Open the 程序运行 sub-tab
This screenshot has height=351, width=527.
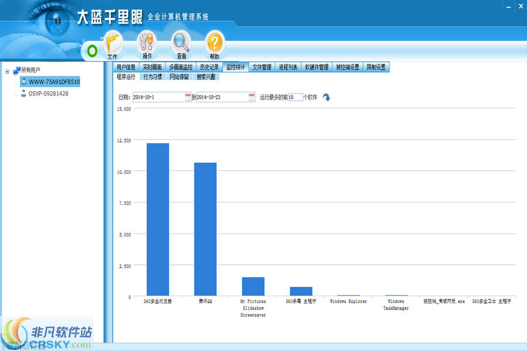point(126,77)
